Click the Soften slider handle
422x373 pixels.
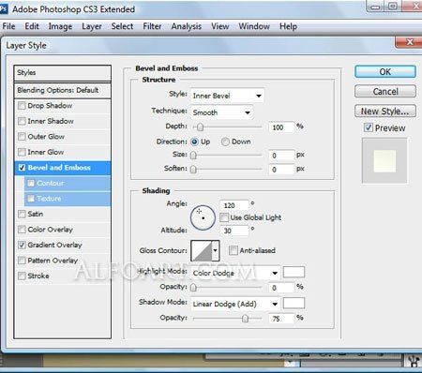coord(193,170)
